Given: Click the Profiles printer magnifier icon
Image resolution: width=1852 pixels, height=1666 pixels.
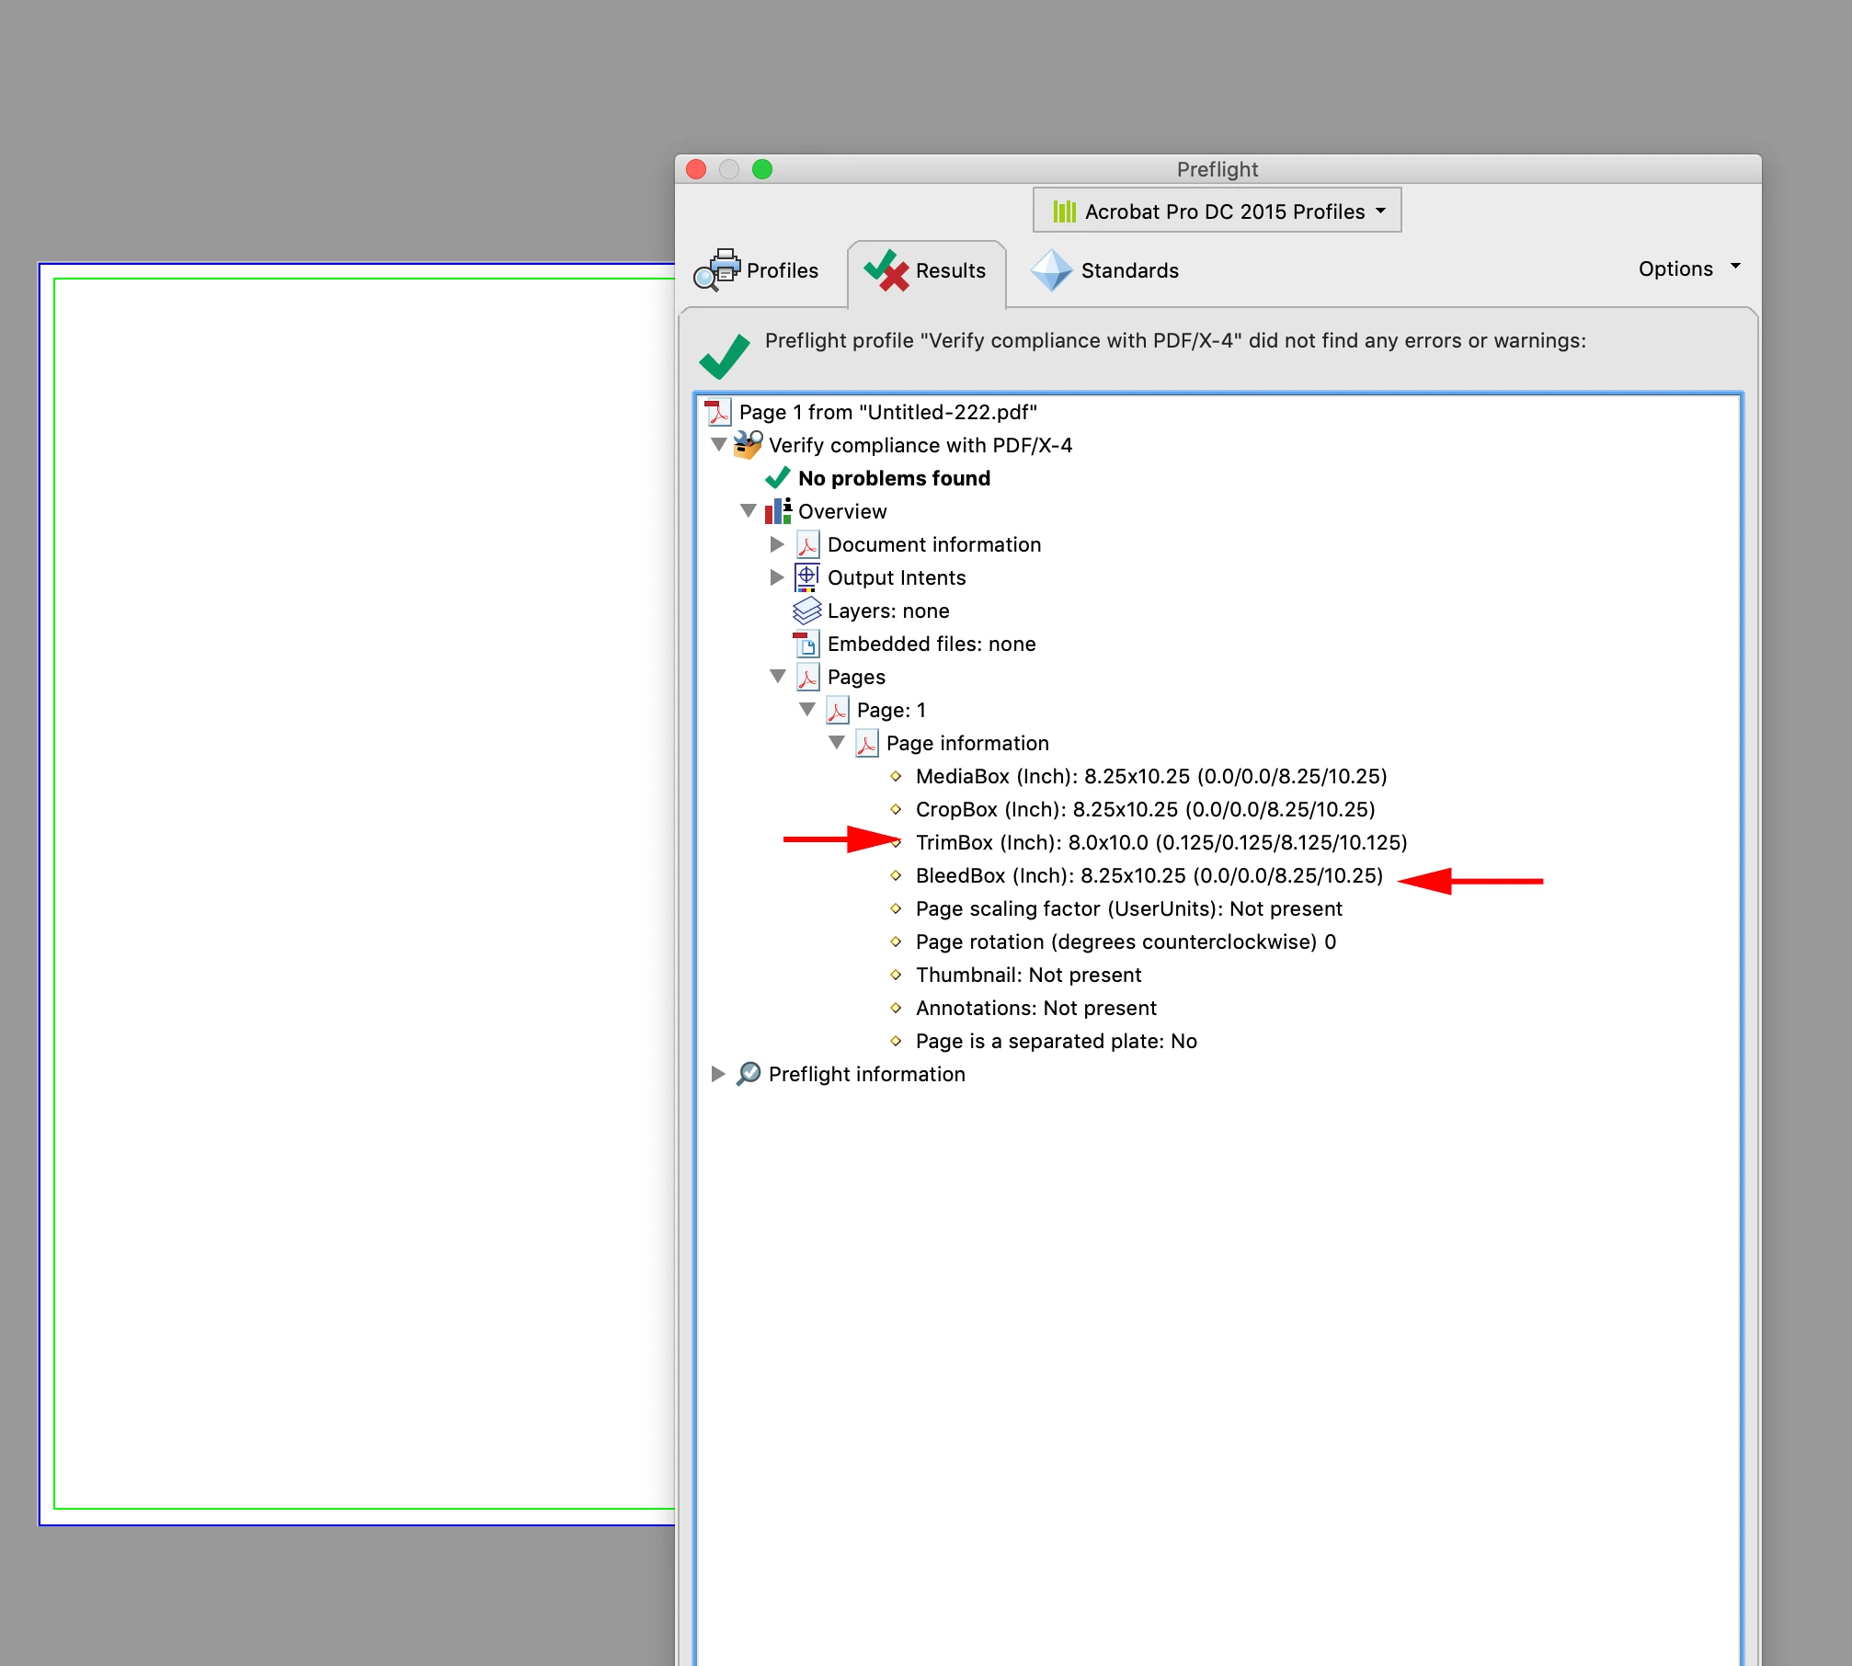Looking at the screenshot, I should [x=716, y=269].
